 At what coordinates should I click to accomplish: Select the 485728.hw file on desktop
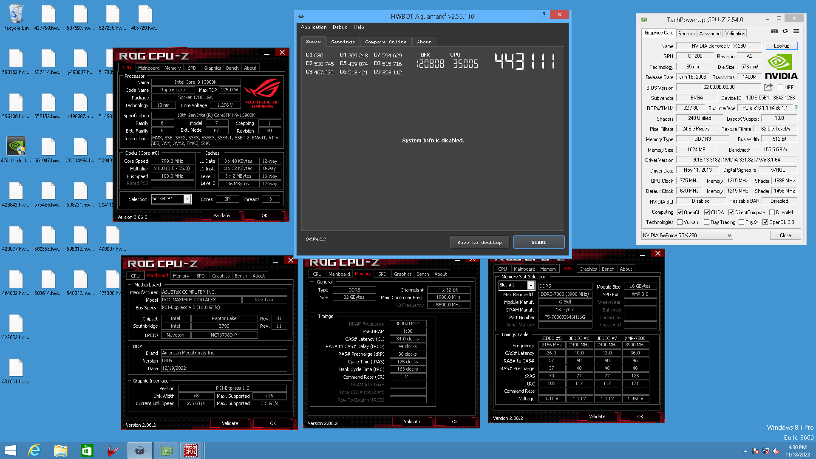(145, 17)
